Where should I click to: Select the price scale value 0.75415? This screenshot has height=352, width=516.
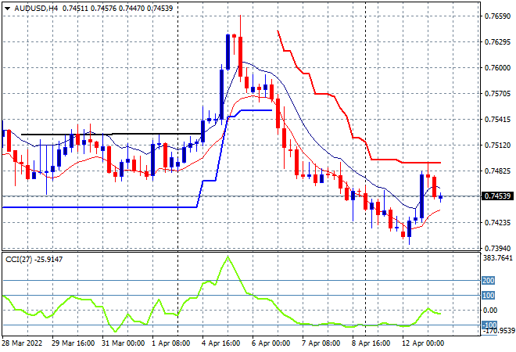497,119
